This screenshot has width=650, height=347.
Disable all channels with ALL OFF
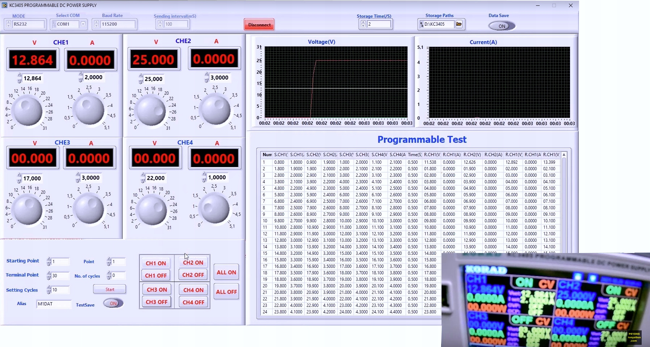coord(227,292)
